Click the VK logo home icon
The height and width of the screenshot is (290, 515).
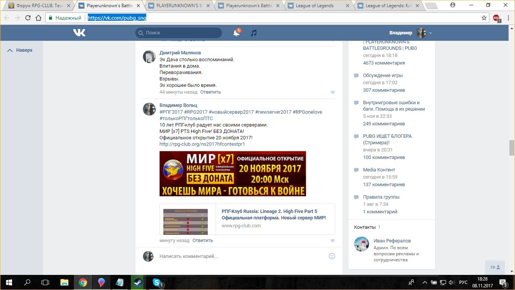[x=79, y=33]
